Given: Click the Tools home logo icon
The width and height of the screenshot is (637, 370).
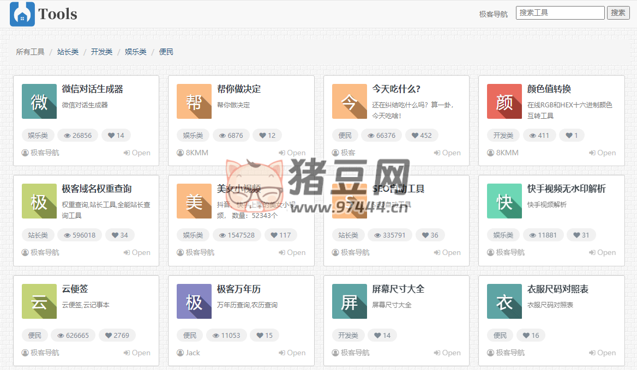Looking at the screenshot, I should (22, 14).
